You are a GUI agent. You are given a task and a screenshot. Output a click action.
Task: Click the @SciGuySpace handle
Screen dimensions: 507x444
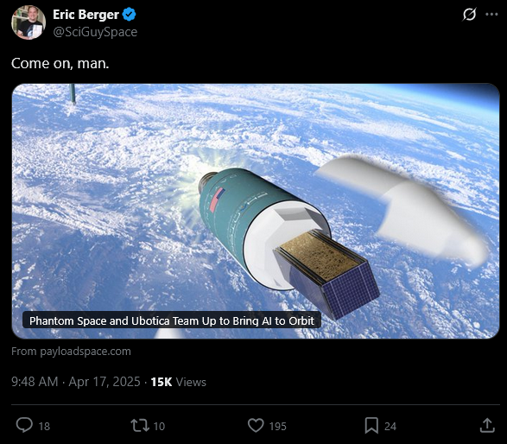click(95, 32)
